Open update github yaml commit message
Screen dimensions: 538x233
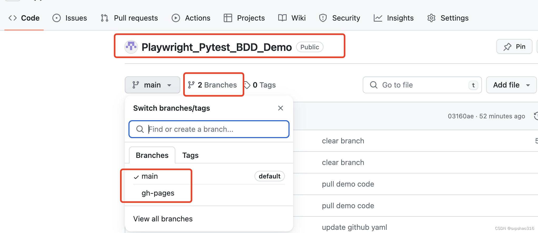point(355,227)
